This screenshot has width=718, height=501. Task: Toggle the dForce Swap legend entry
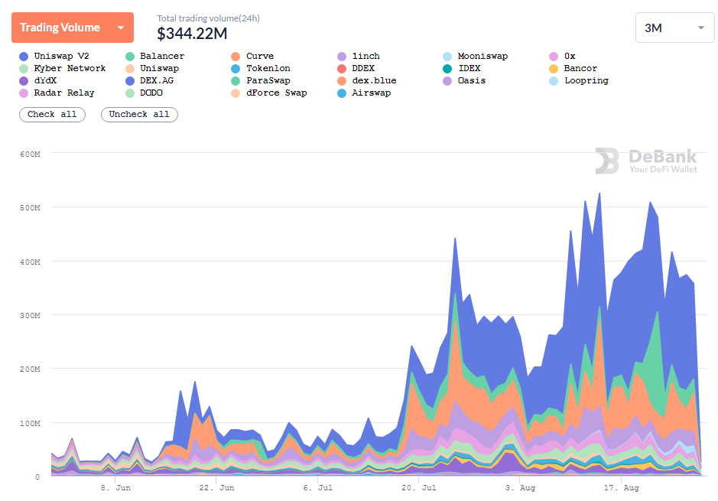(269, 93)
